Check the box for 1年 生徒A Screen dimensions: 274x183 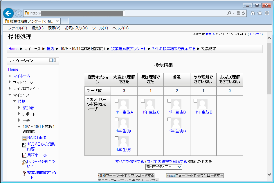click(117, 100)
